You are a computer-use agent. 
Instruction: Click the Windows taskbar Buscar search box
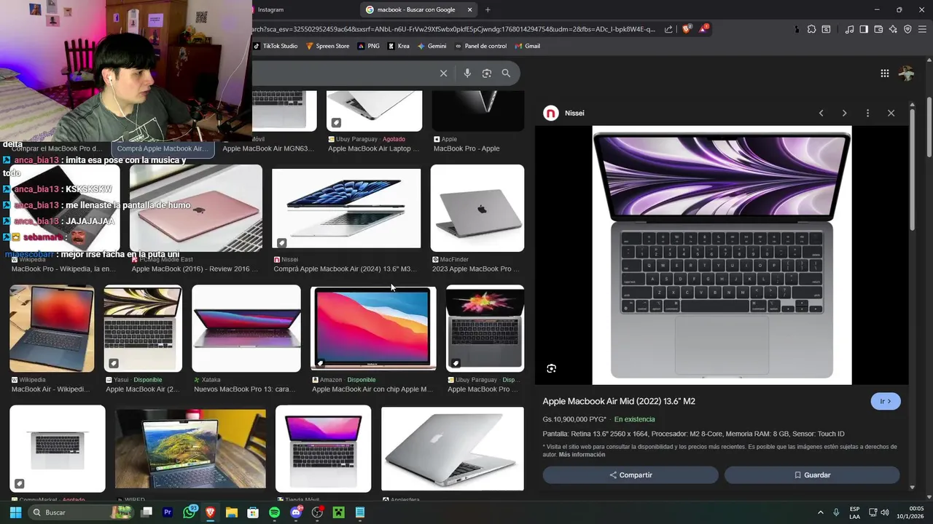[x=80, y=512]
